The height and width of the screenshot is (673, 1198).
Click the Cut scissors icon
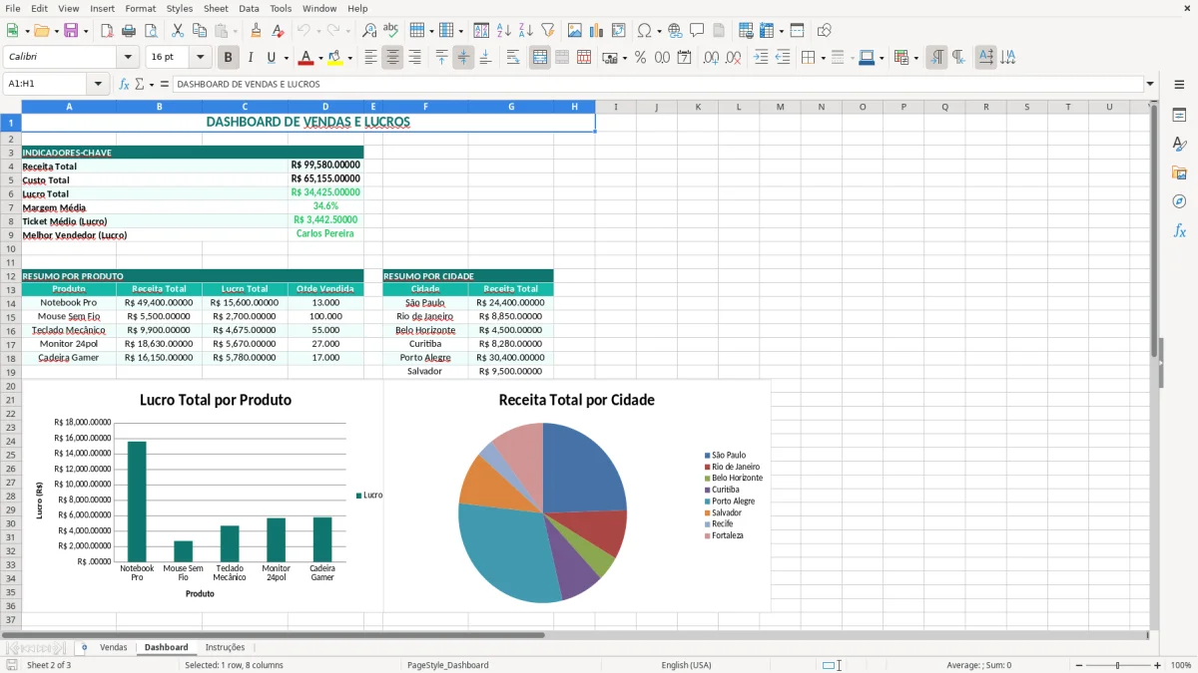pyautogui.click(x=178, y=31)
